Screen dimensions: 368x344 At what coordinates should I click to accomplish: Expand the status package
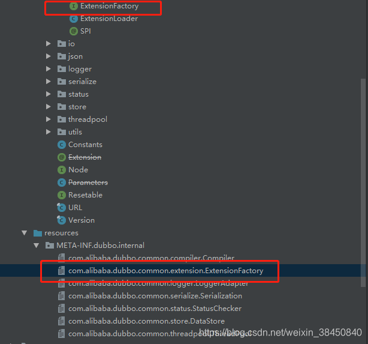coord(49,94)
